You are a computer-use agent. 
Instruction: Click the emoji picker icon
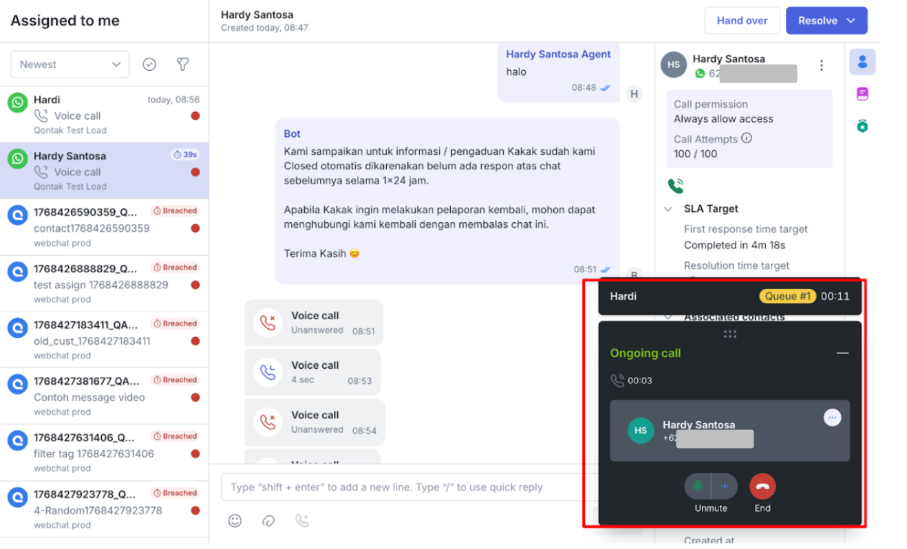[235, 521]
